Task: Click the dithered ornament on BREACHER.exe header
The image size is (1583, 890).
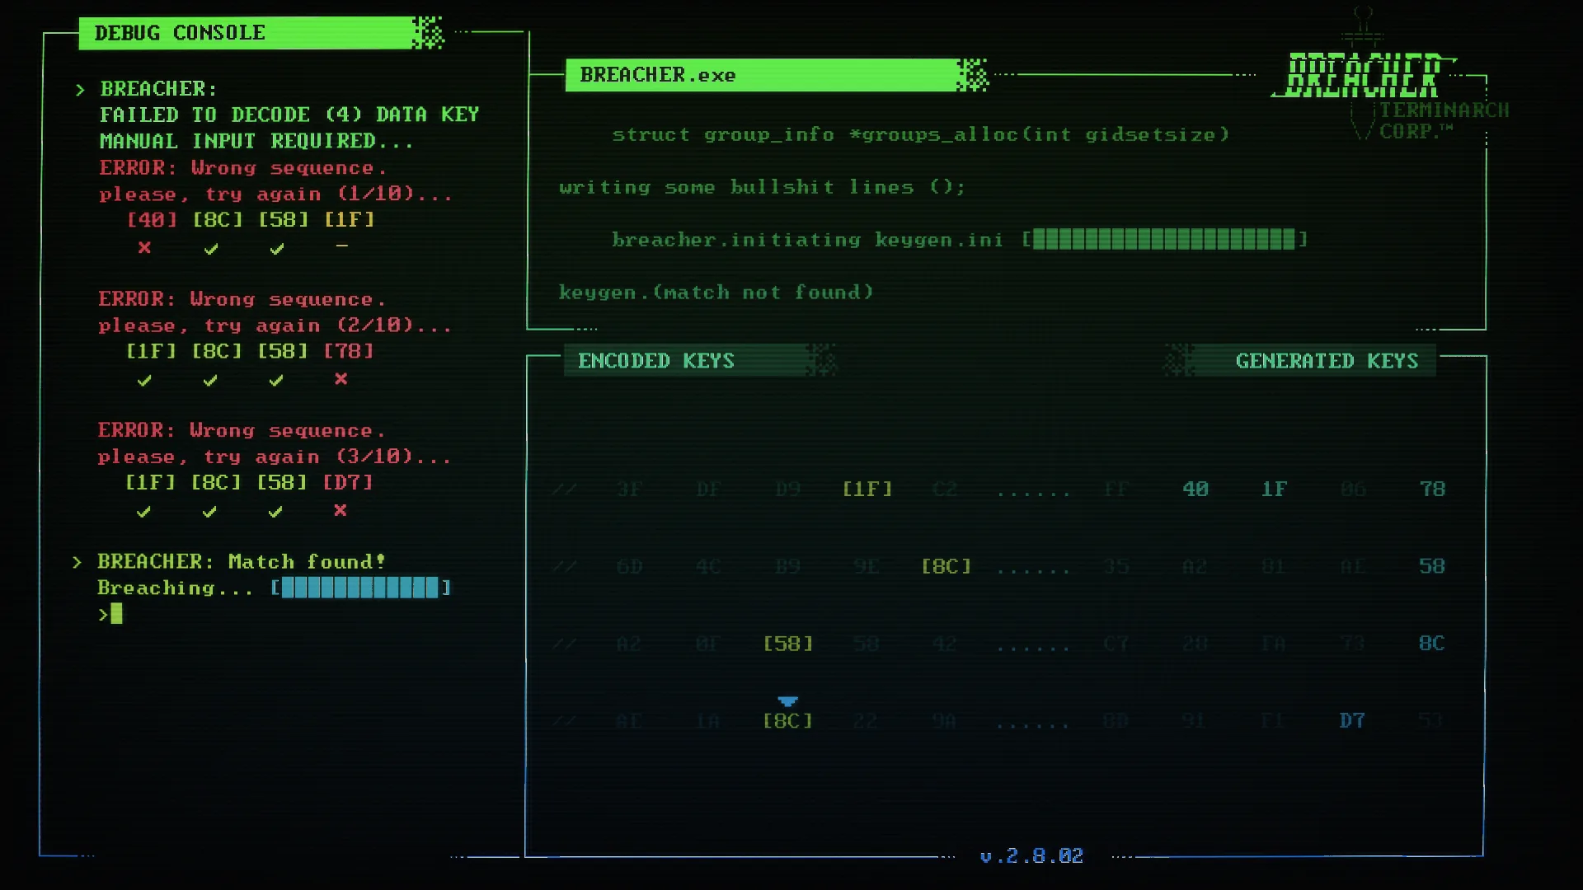Action: tap(973, 75)
